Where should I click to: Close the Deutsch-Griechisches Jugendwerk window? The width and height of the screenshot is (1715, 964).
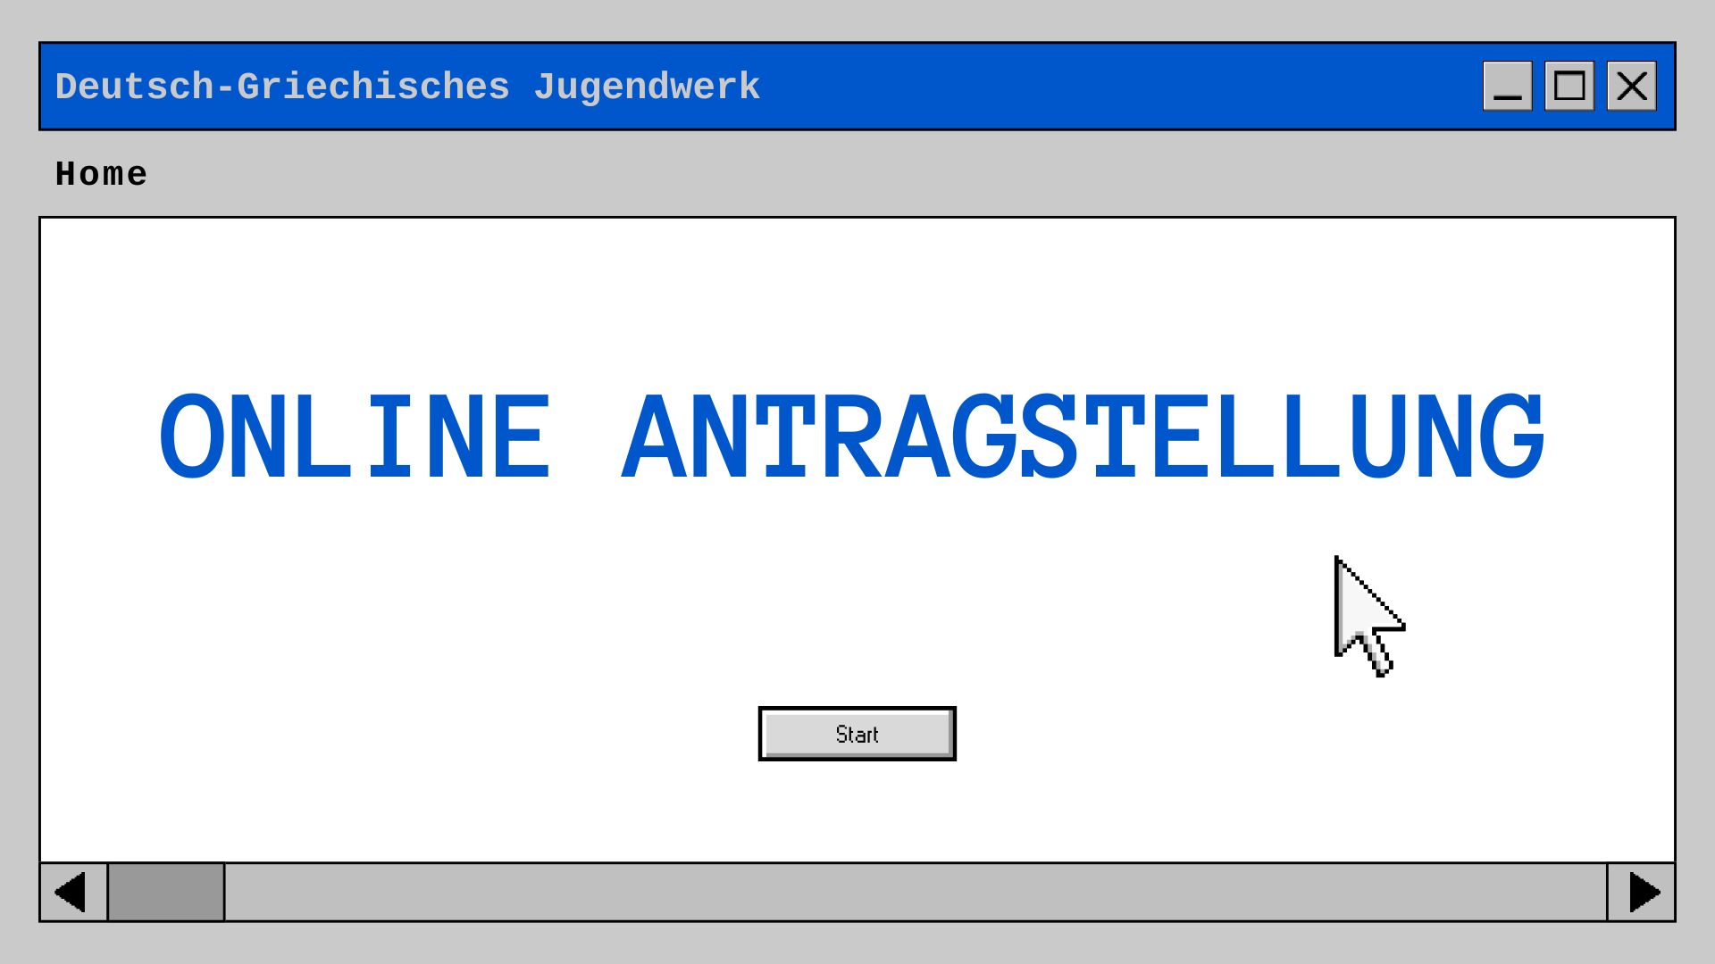point(1631,87)
